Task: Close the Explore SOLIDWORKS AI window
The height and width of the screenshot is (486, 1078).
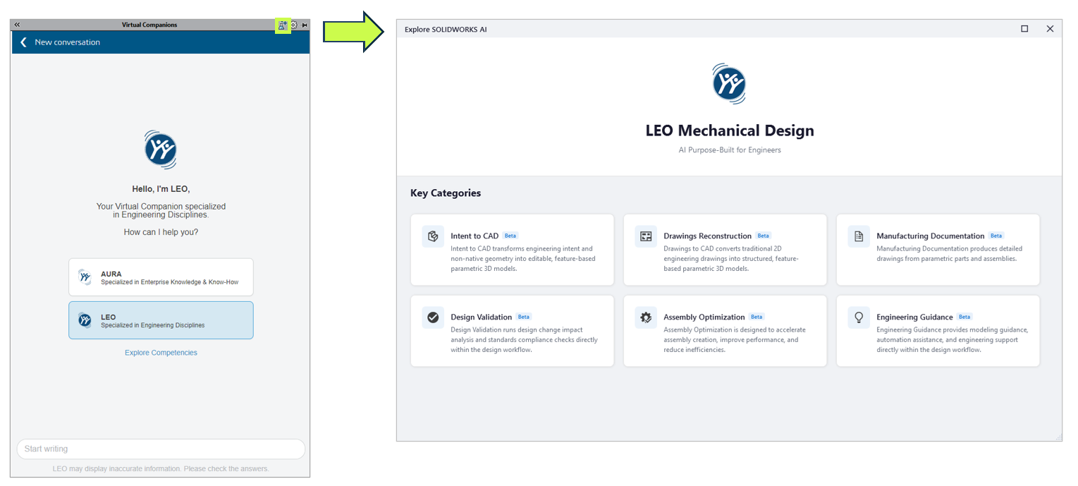Action: pyautogui.click(x=1050, y=29)
